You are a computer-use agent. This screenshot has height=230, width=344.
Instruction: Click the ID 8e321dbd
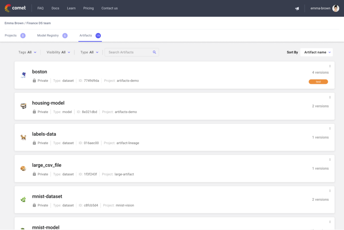(x=89, y=112)
